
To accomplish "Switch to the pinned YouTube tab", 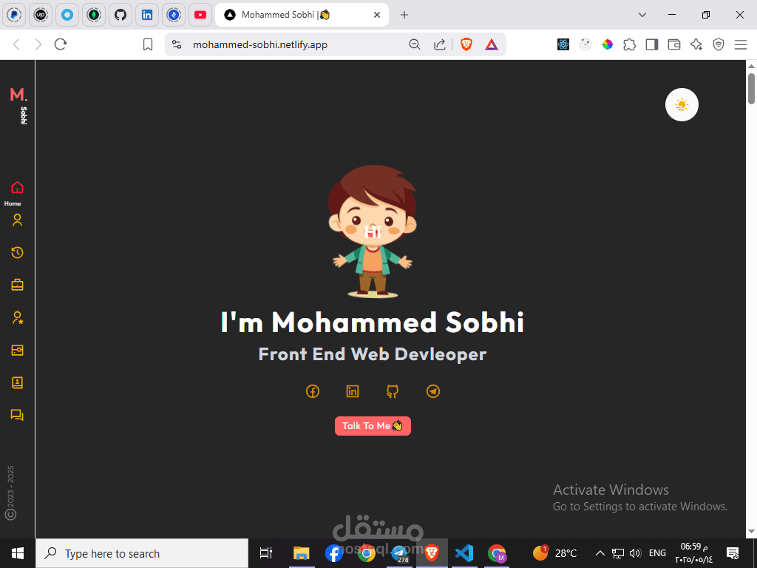I will tap(200, 15).
